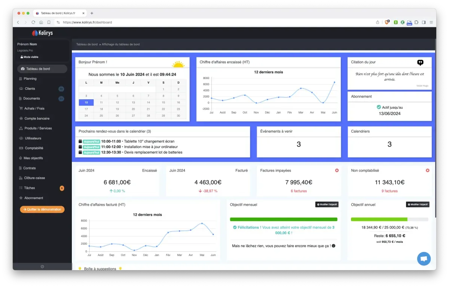
Task: Select day 10 in the calendar
Action: [86, 102]
